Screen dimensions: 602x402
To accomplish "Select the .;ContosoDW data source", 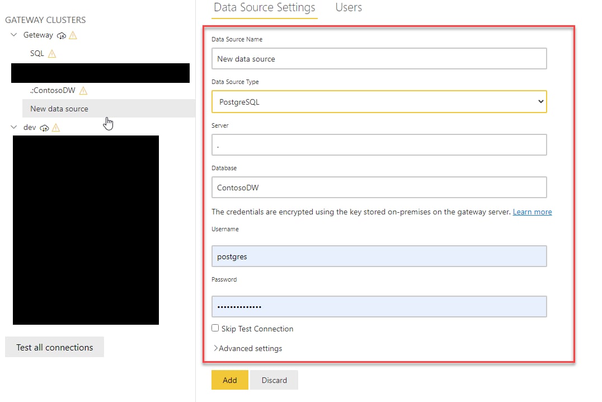I will coord(53,90).
